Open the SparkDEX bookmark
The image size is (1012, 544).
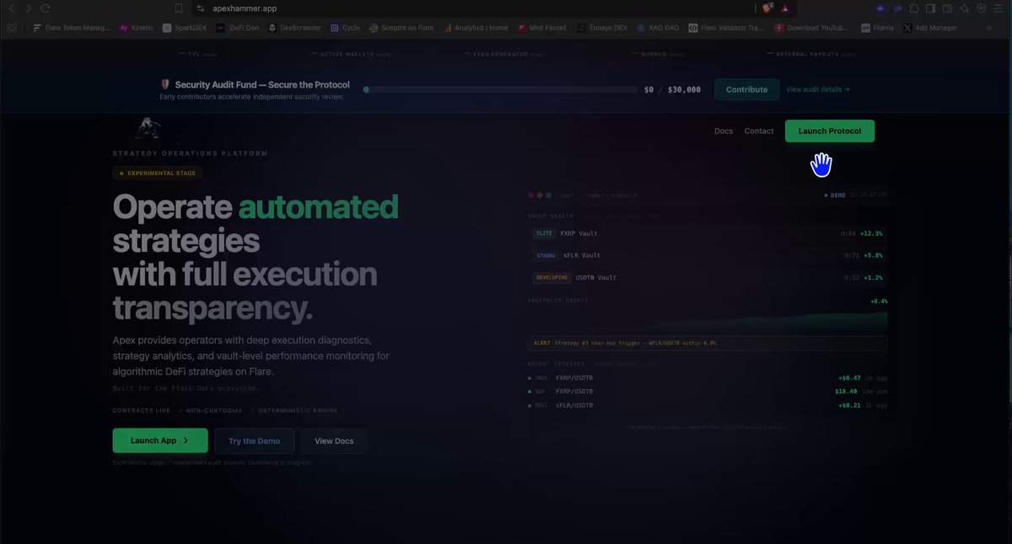coord(185,27)
